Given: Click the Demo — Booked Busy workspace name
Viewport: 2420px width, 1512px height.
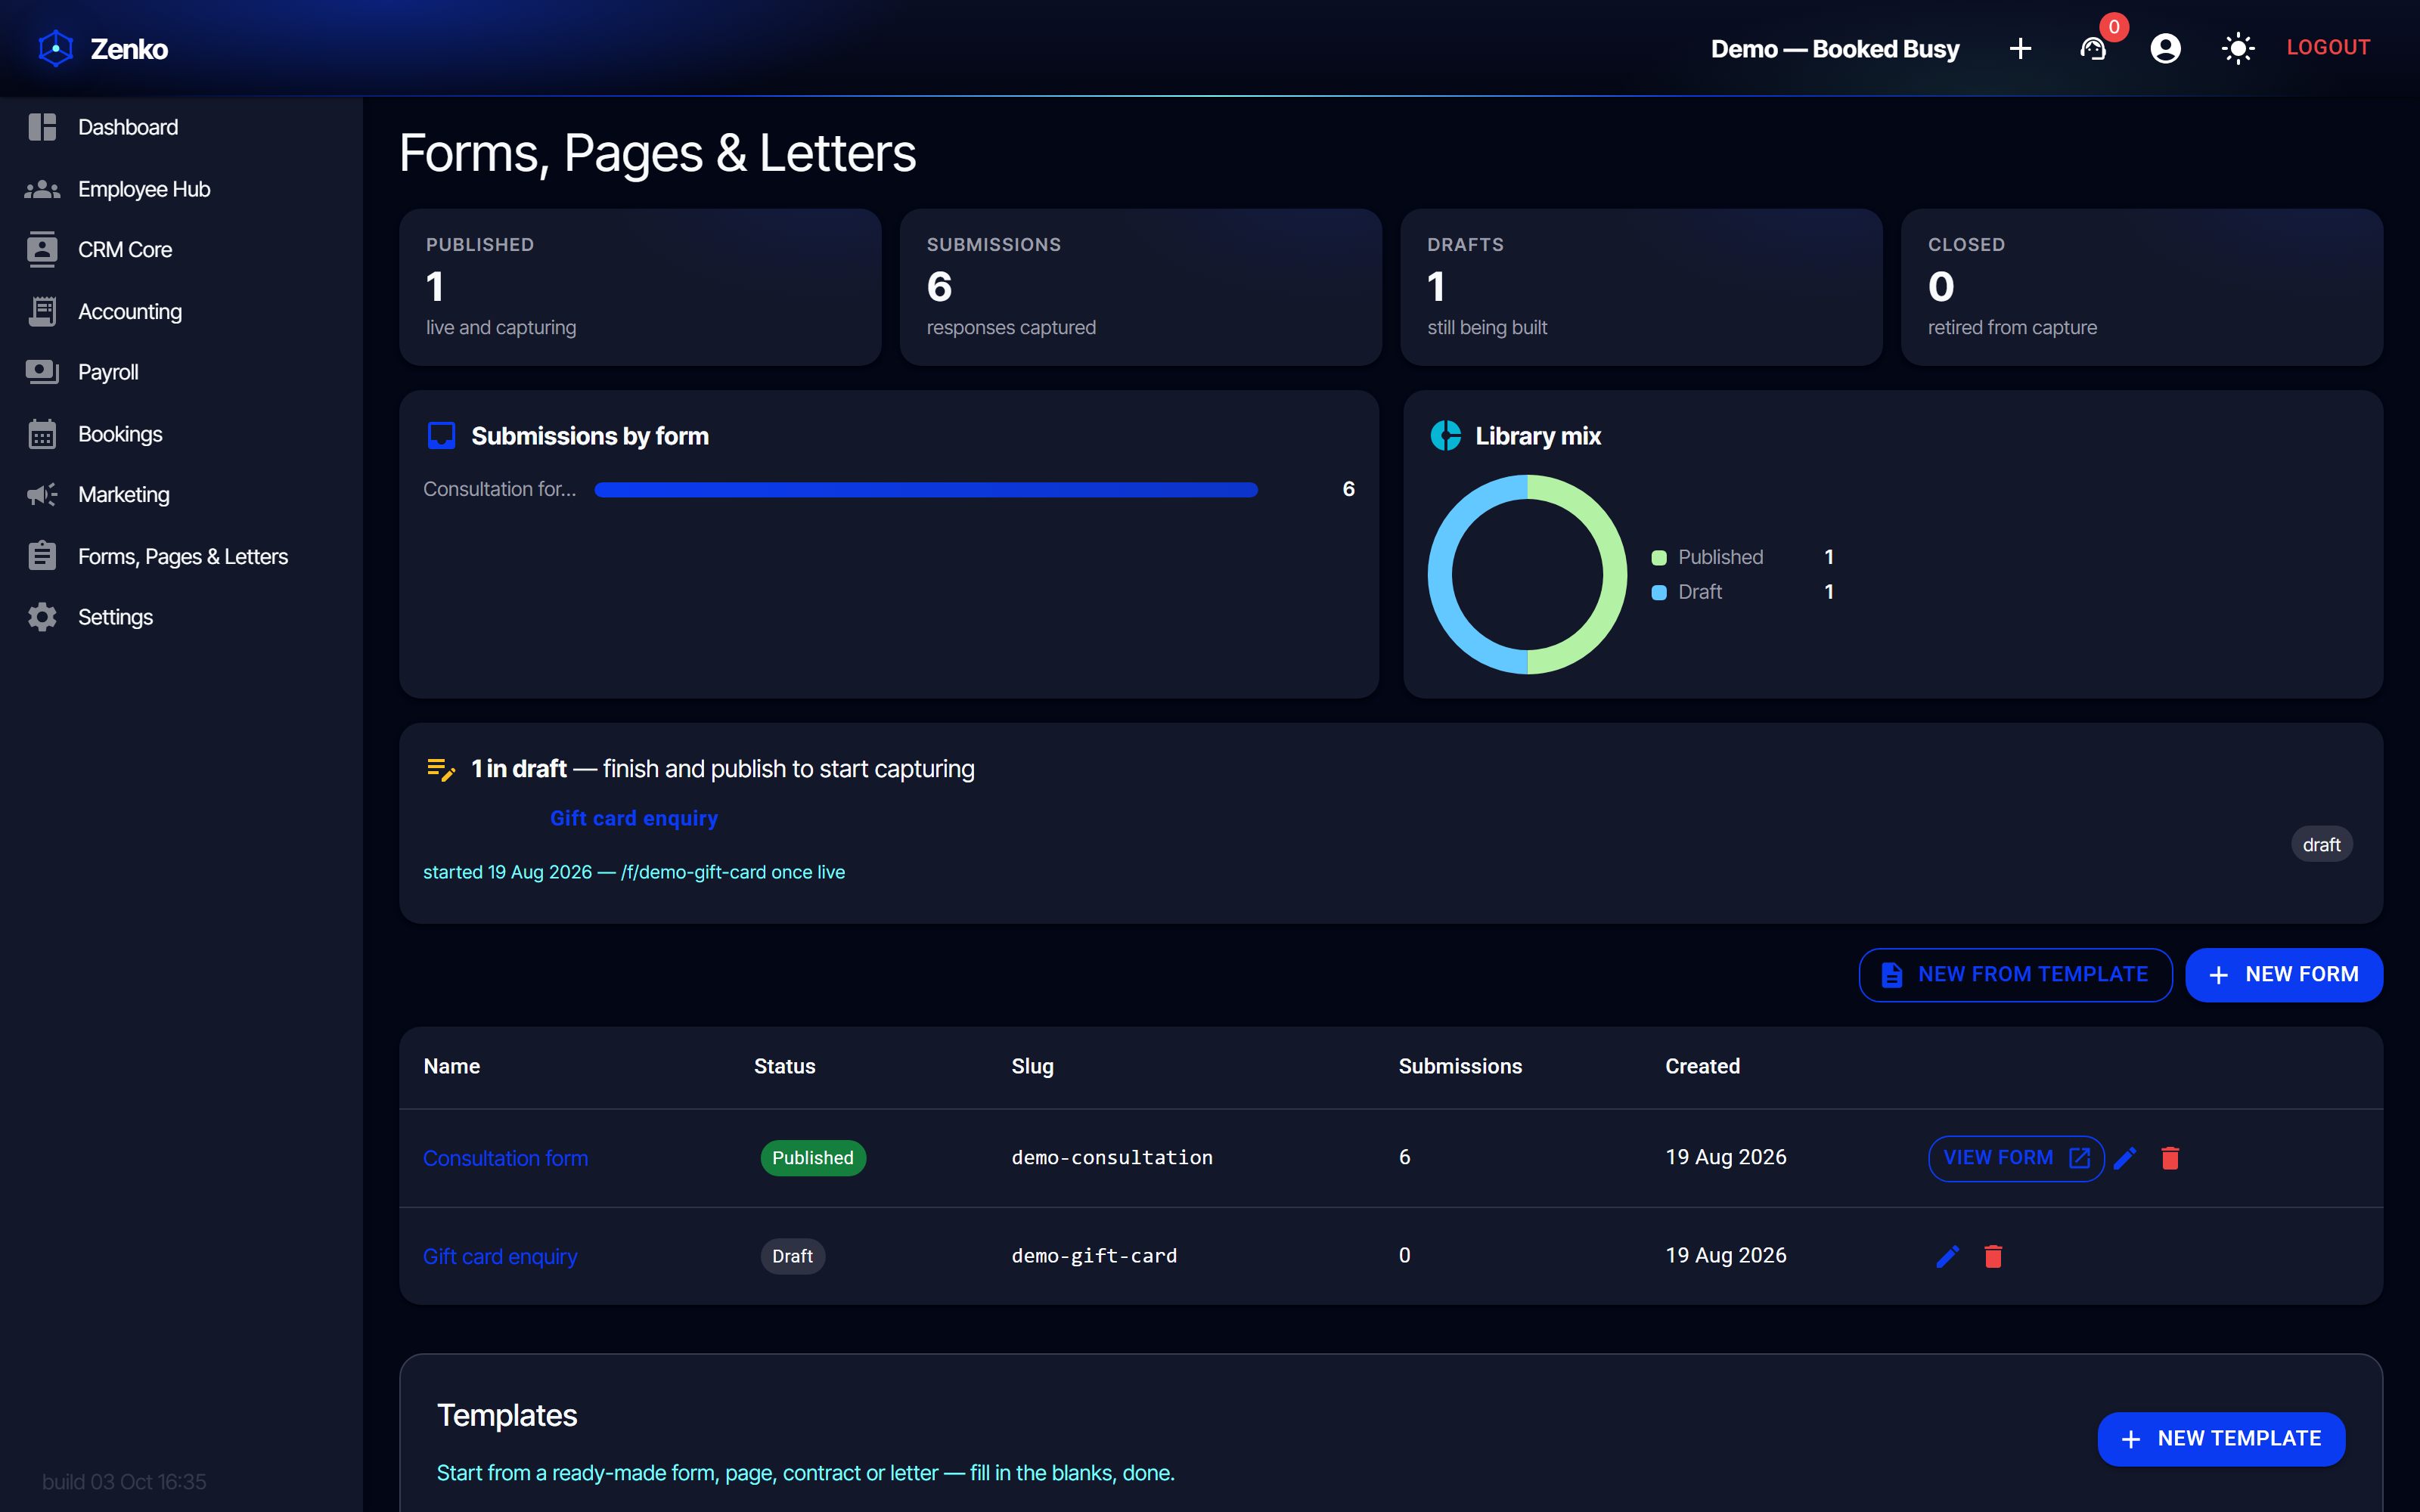Looking at the screenshot, I should [1835, 48].
